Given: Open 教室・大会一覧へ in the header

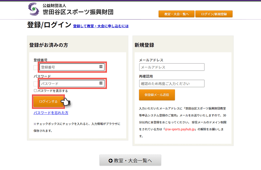Looking at the screenshot, I should pos(177,14).
